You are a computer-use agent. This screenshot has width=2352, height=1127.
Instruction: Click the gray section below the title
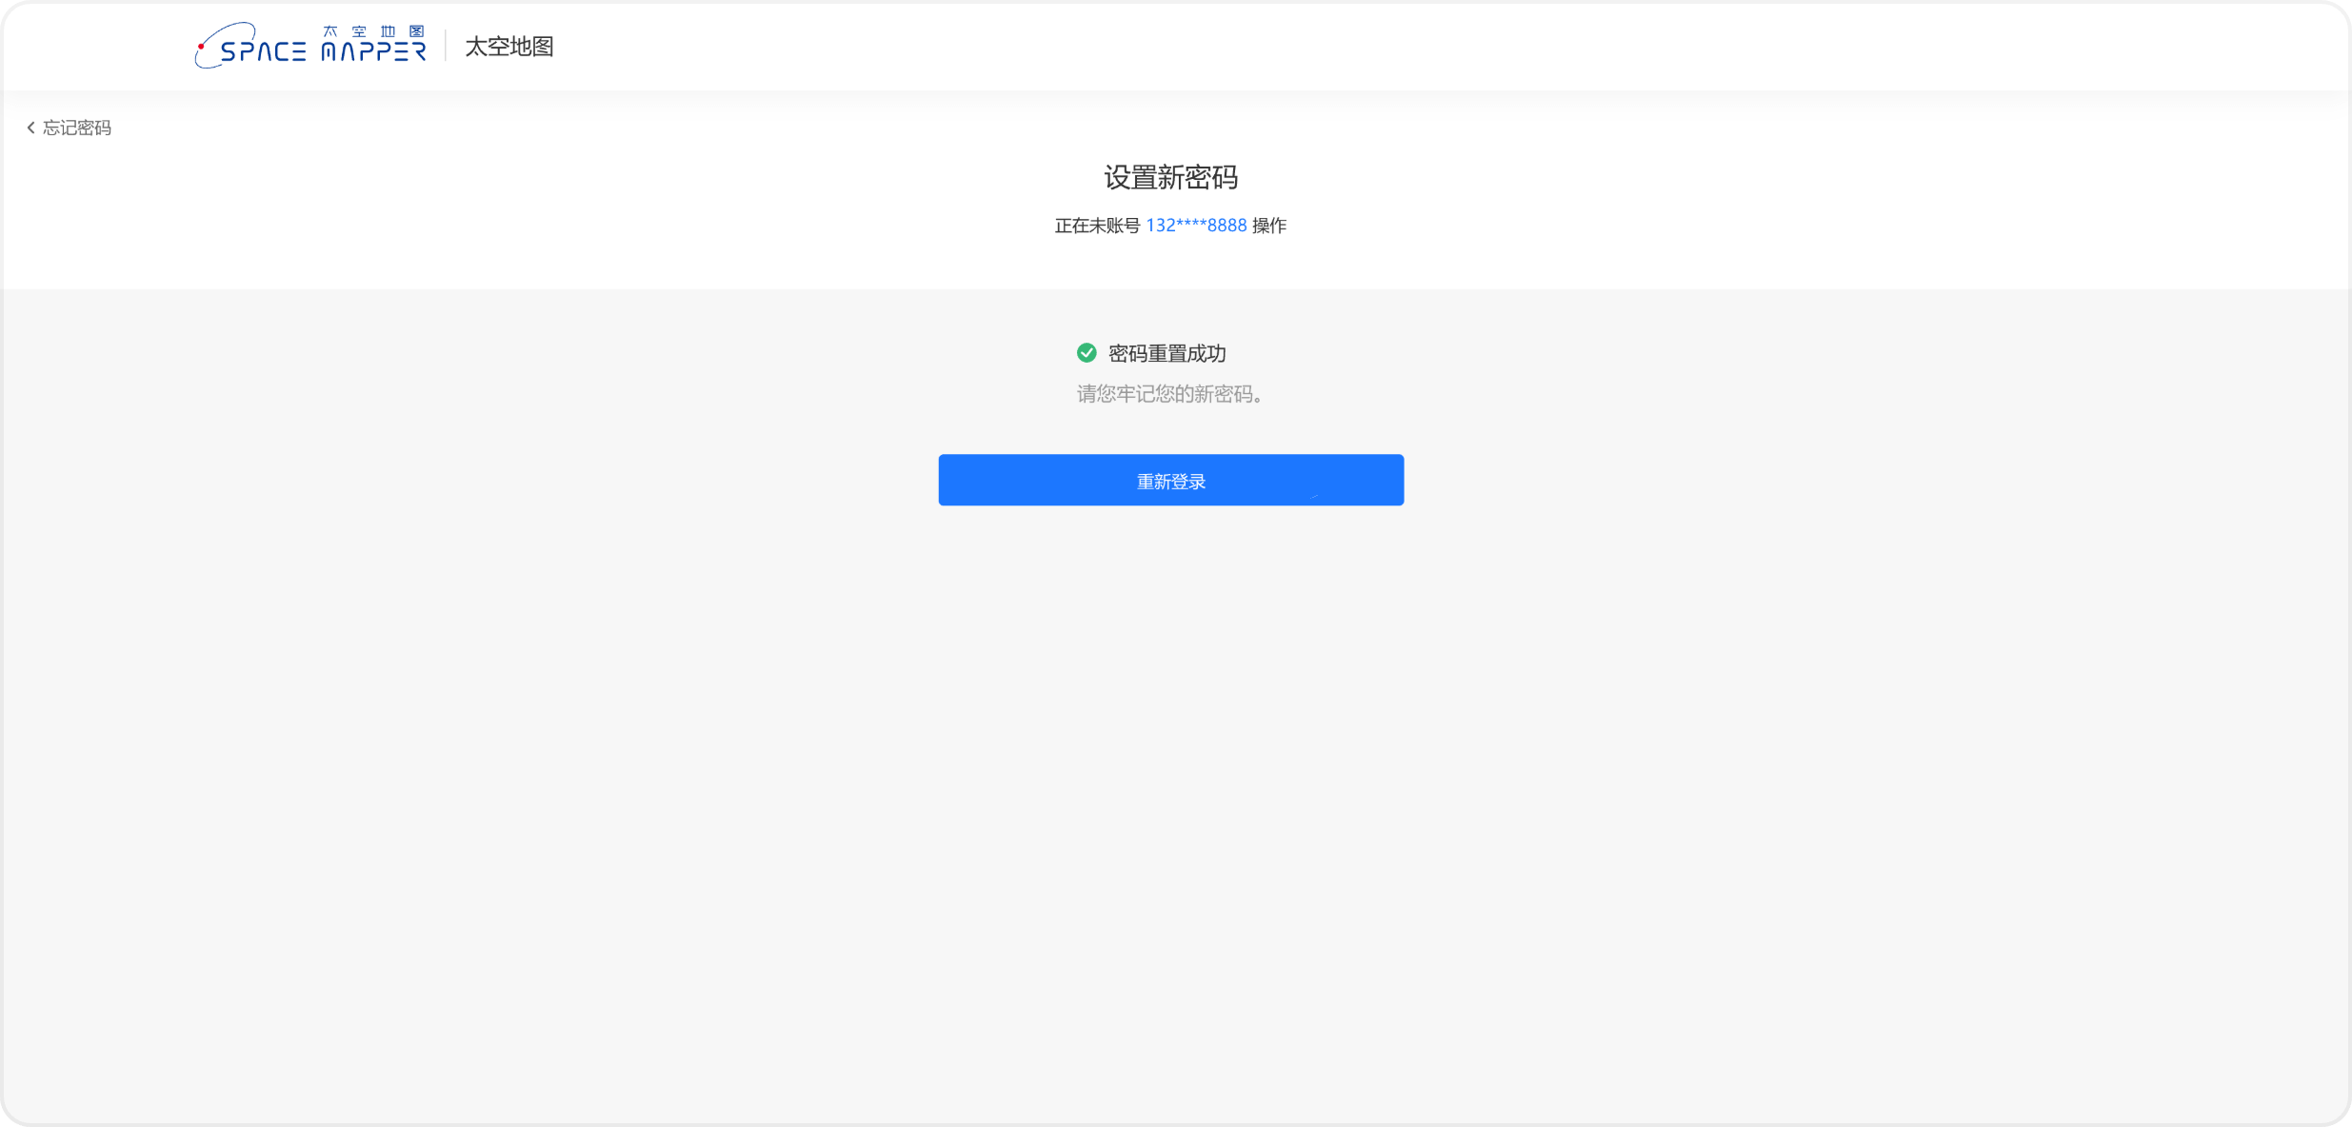[x=1176, y=761]
